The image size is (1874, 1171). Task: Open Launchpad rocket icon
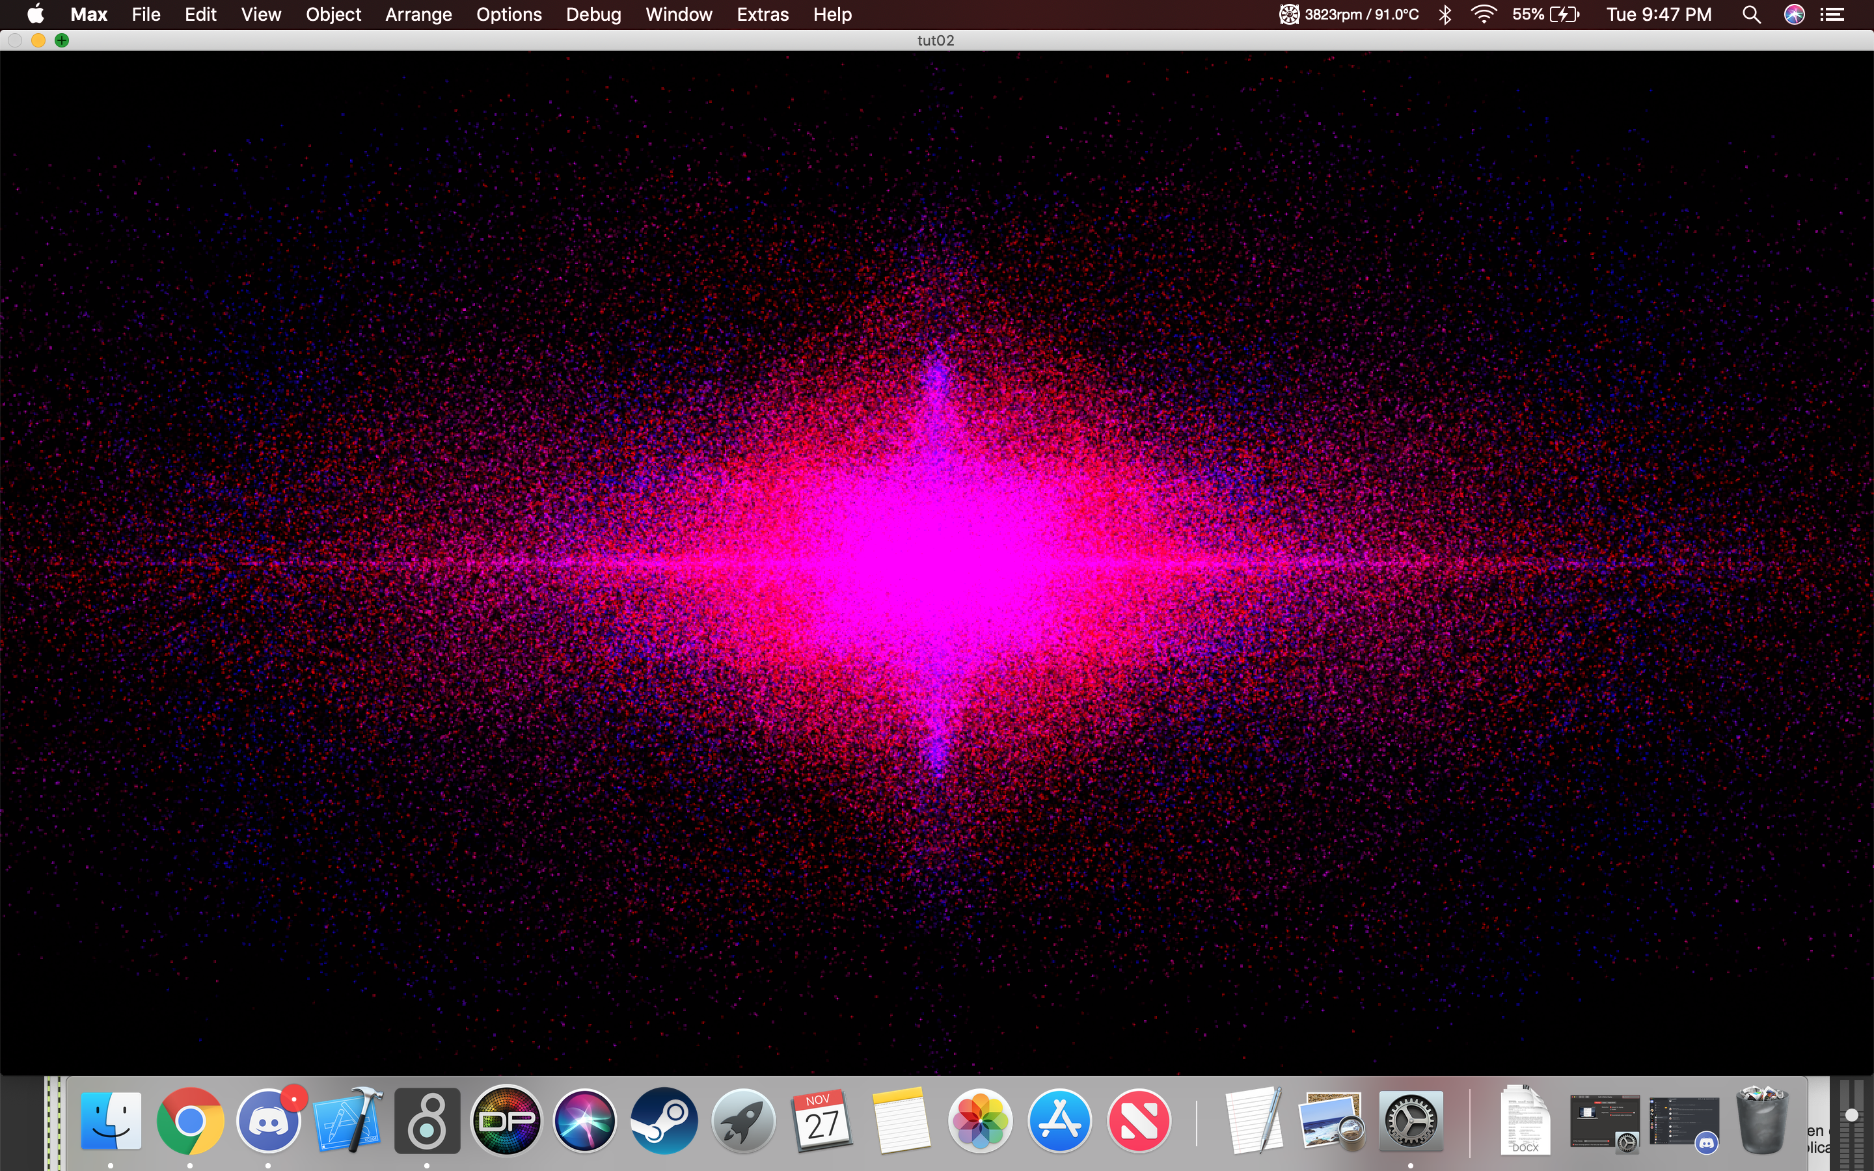coord(743,1121)
